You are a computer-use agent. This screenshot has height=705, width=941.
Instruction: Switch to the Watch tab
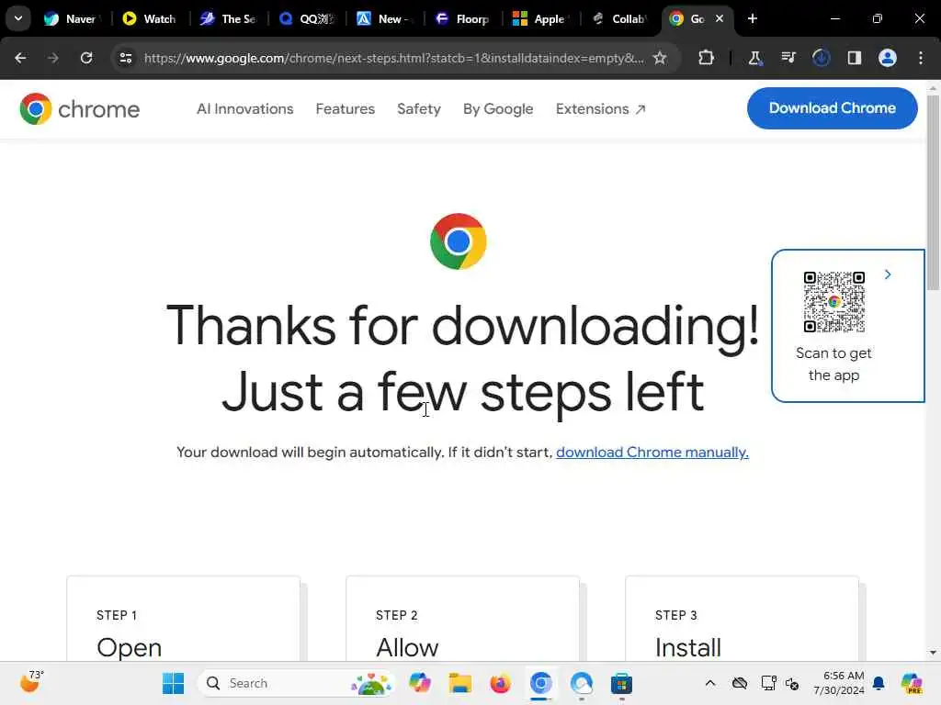coord(149,18)
